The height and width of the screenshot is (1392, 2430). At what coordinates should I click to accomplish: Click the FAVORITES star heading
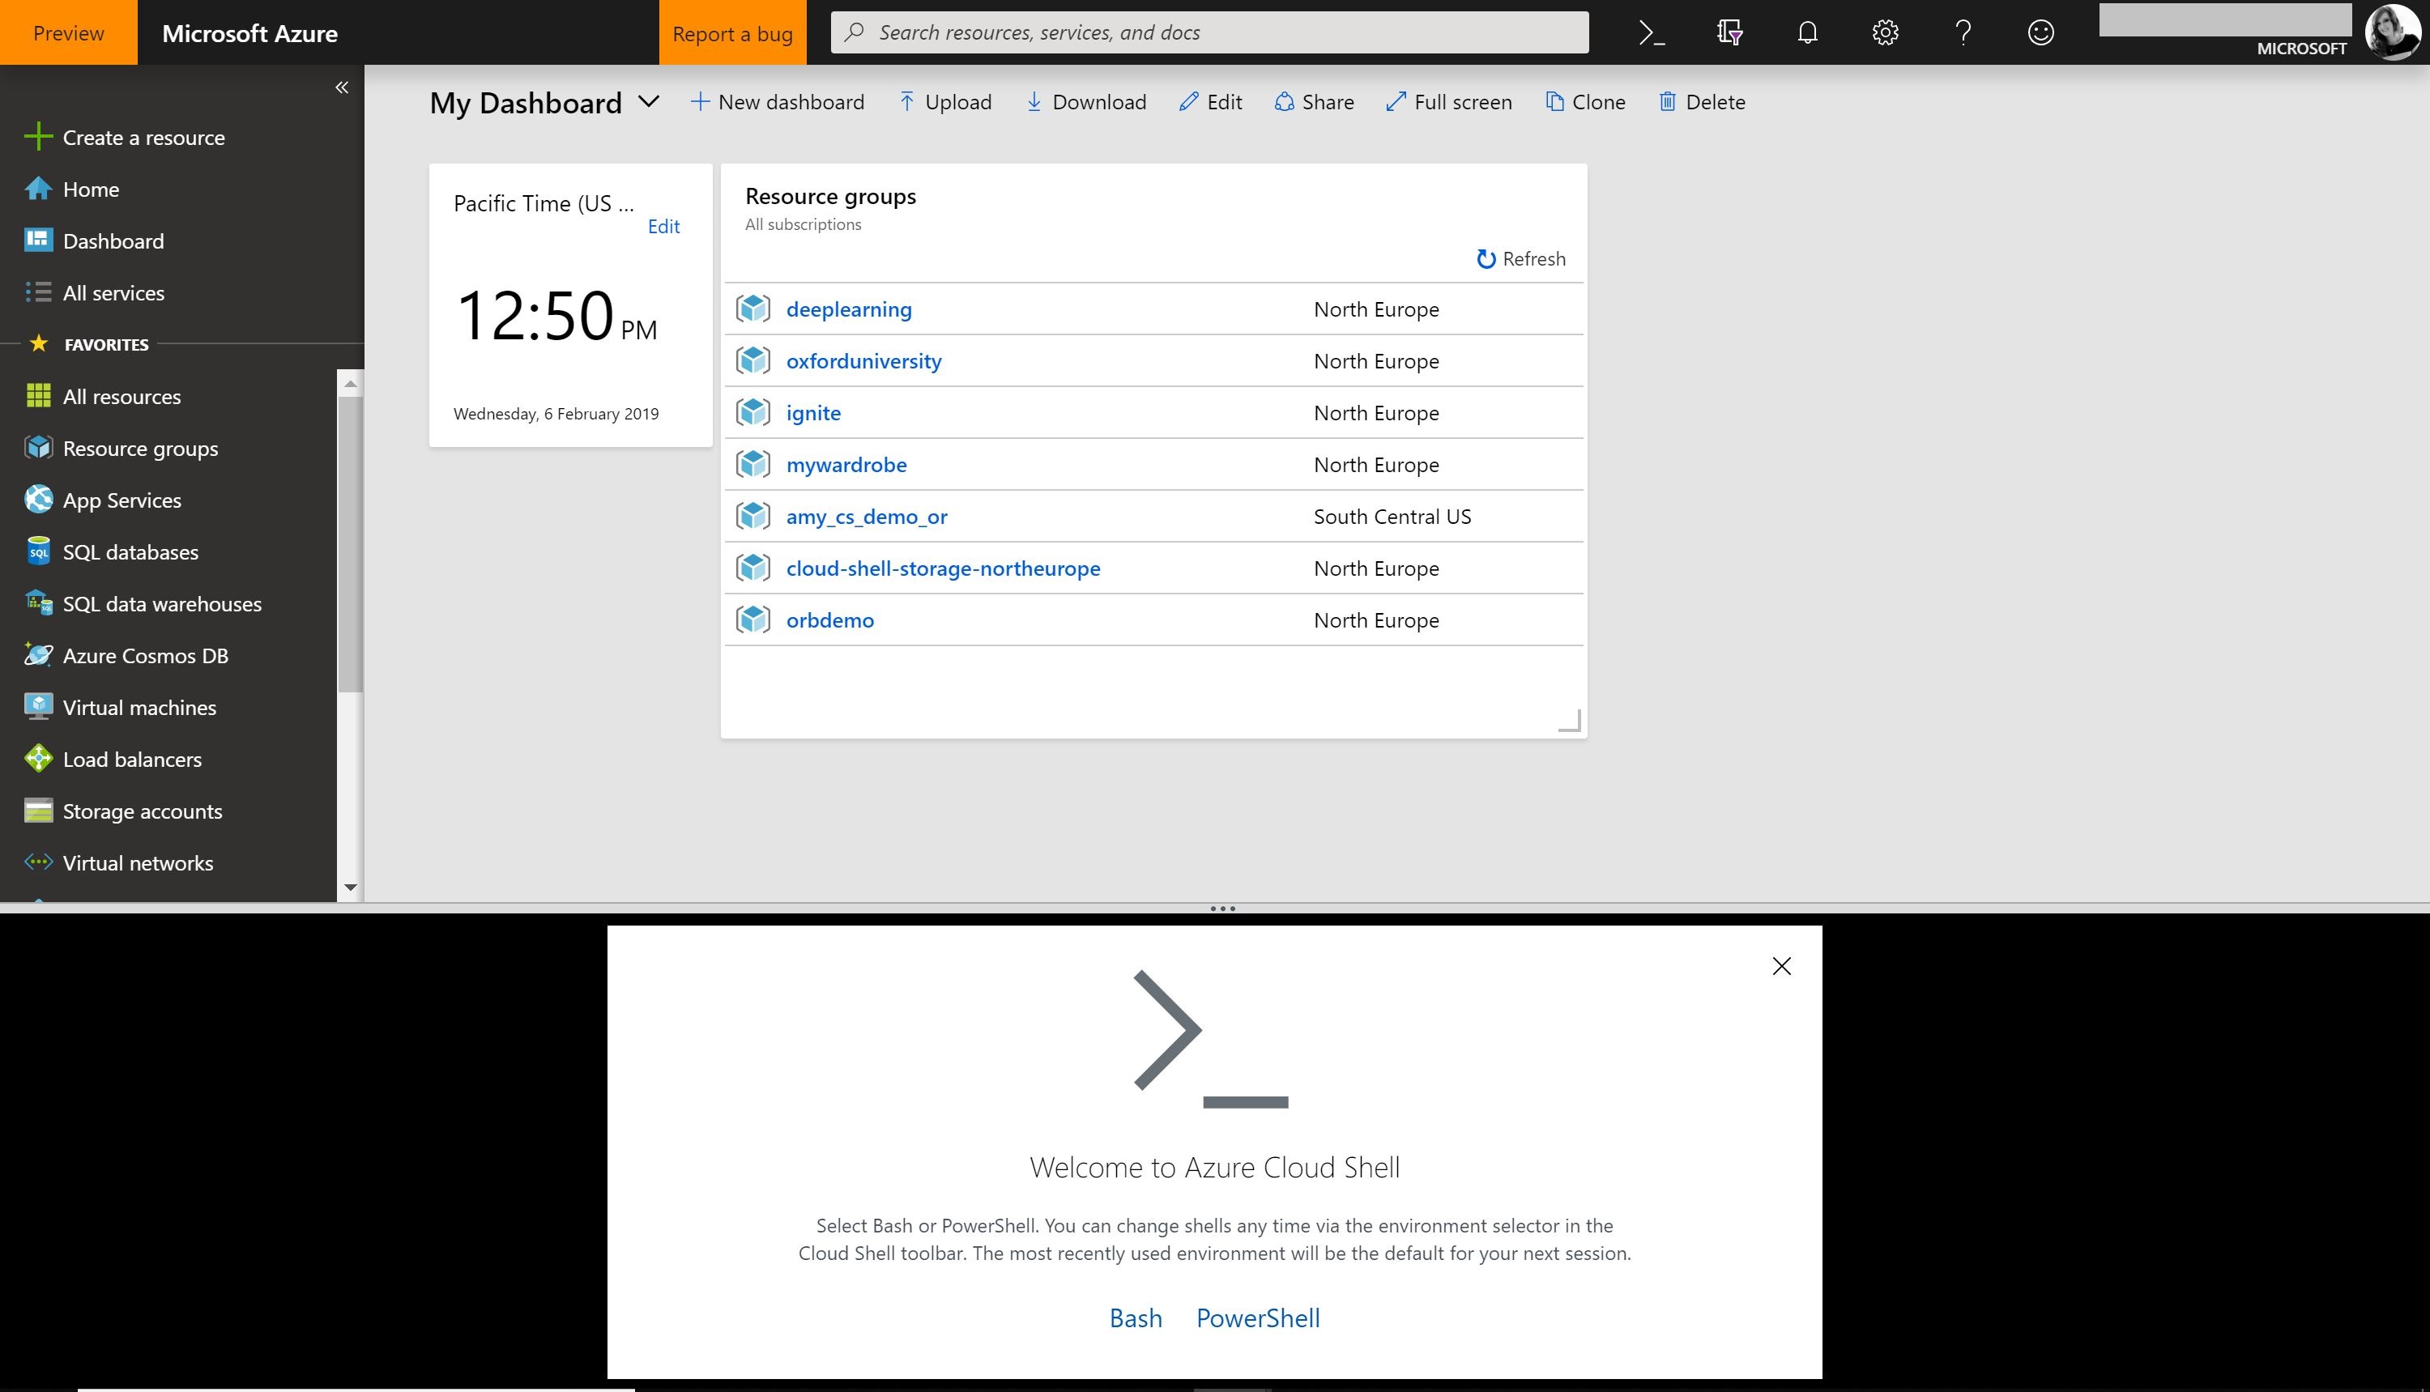pos(88,344)
